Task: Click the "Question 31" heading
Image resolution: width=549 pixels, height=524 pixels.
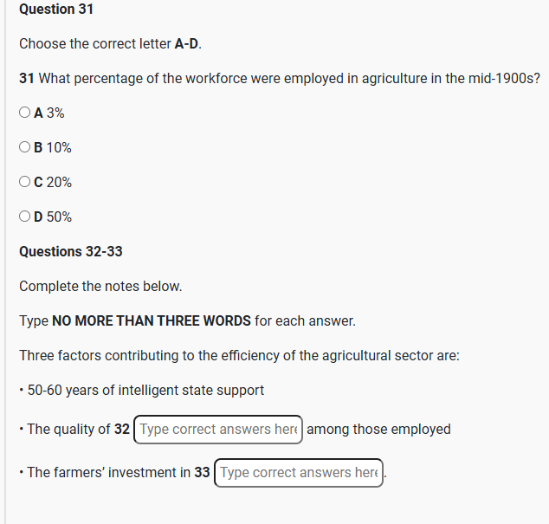Action: [x=56, y=10]
